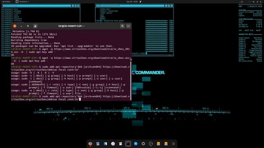This screenshot has height=148, width=264.
Task: Open the system status menu at top right
Action: (255, 2)
